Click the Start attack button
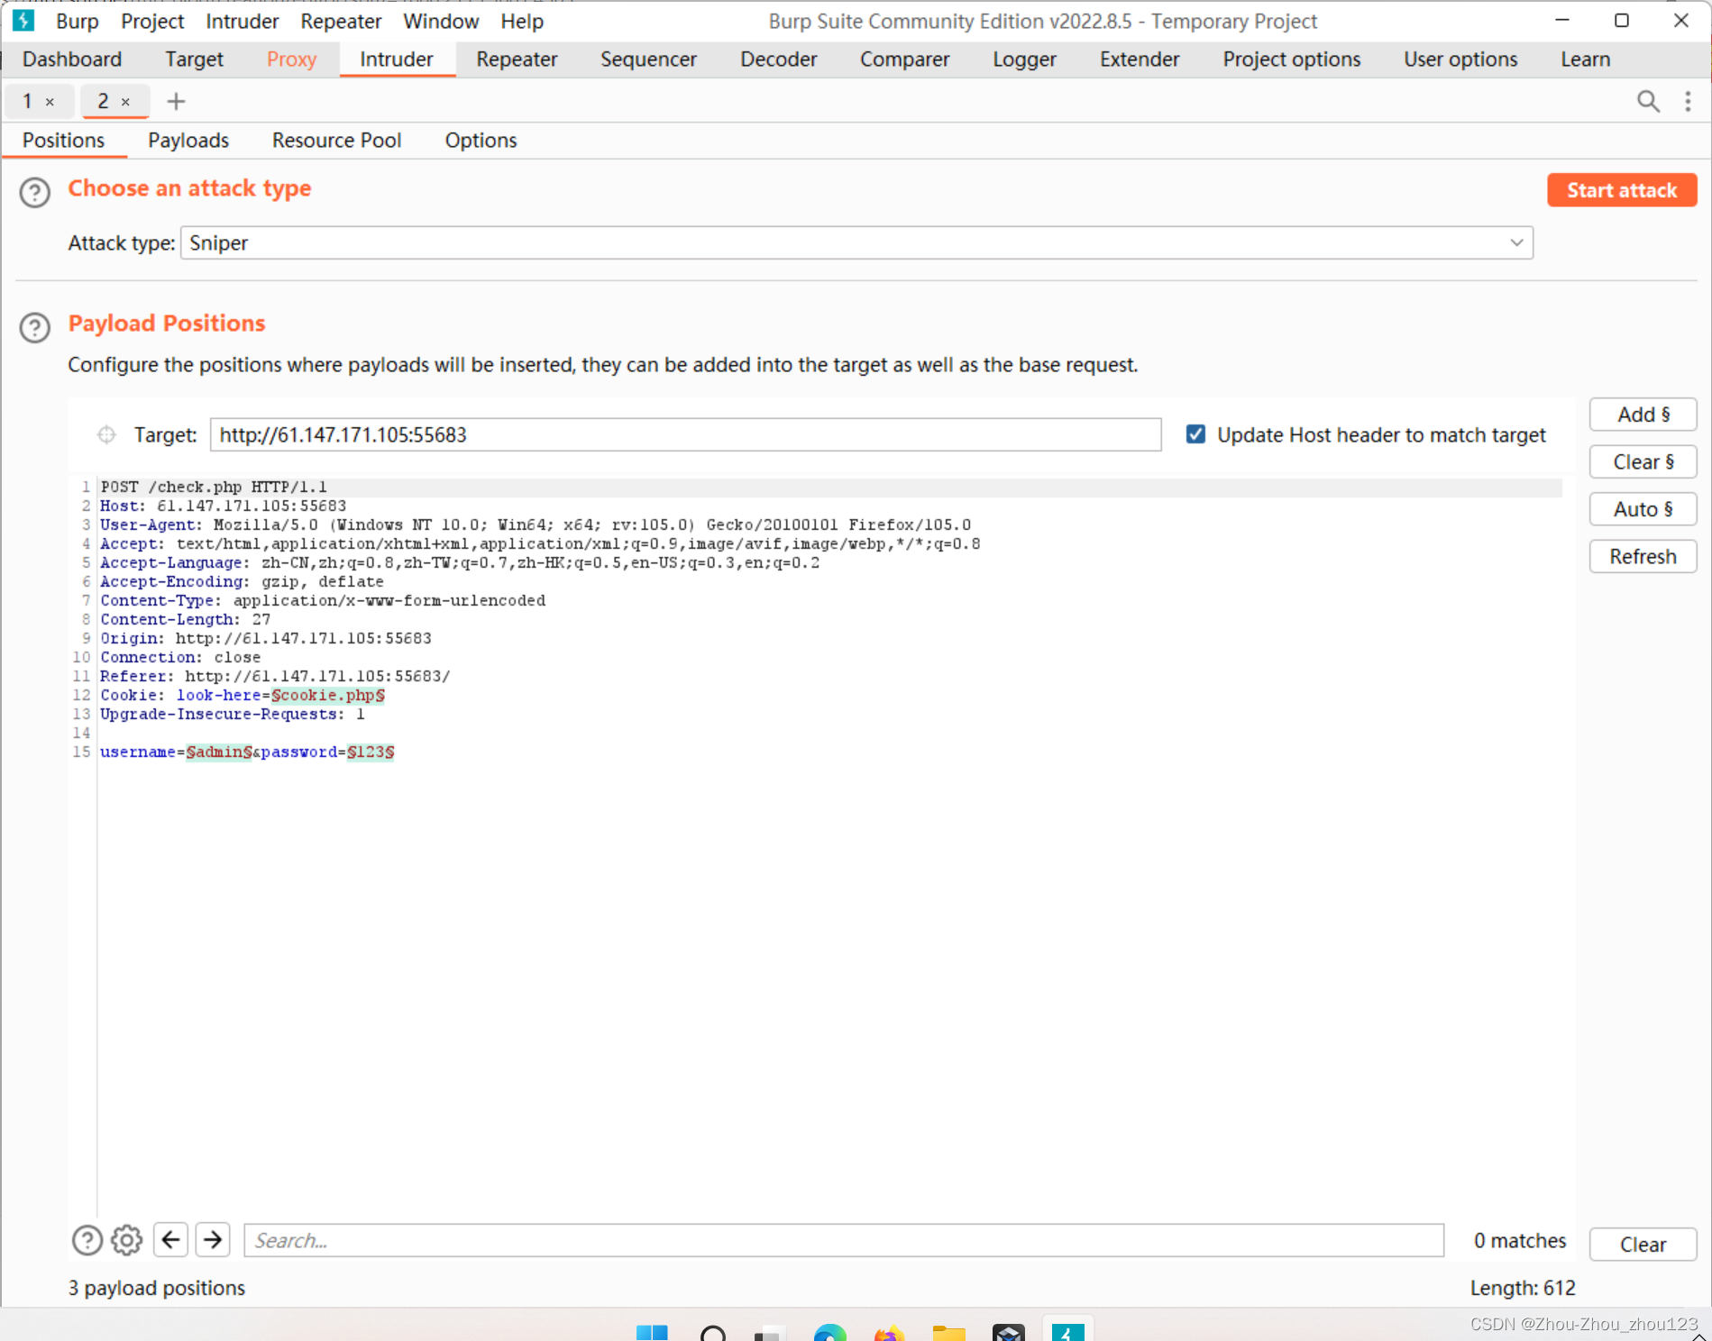This screenshot has width=1712, height=1341. [1622, 190]
